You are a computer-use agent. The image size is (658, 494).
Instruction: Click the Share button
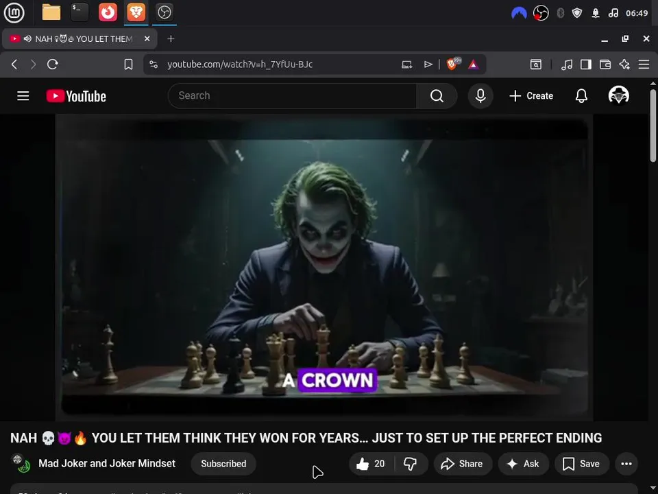[463, 464]
